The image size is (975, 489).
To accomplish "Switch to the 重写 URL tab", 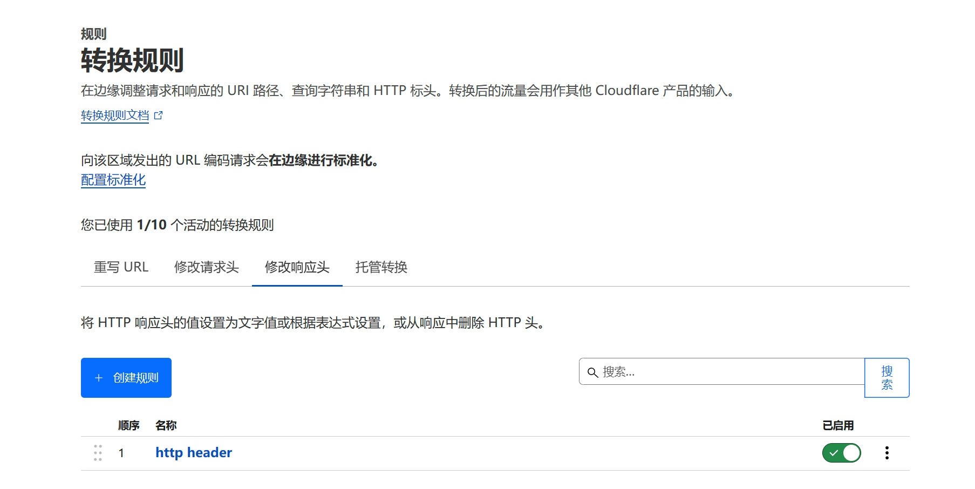I will click(x=121, y=267).
